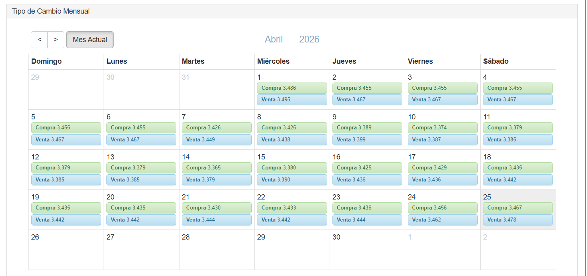
Task: Click the previous month arrow
Action: point(39,39)
